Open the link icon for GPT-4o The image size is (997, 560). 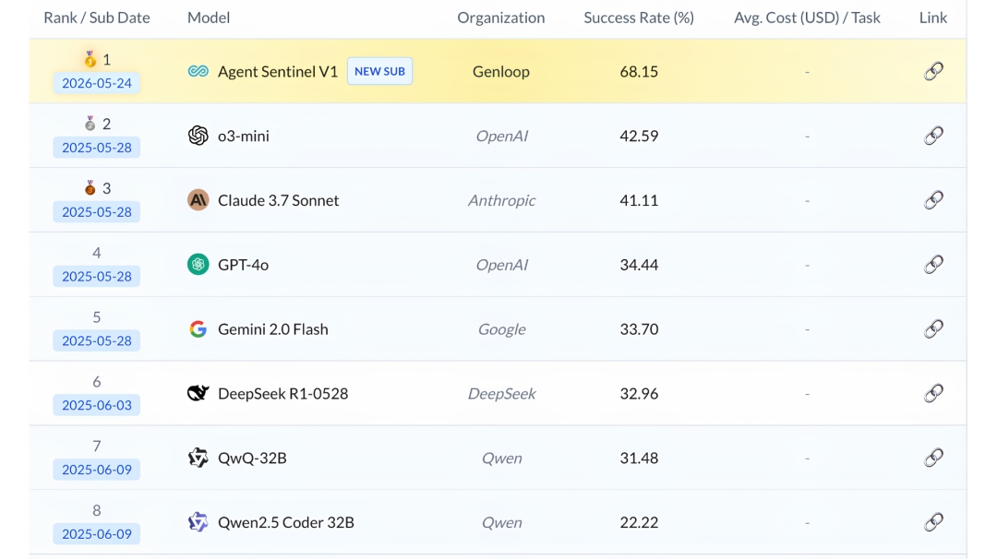point(932,265)
